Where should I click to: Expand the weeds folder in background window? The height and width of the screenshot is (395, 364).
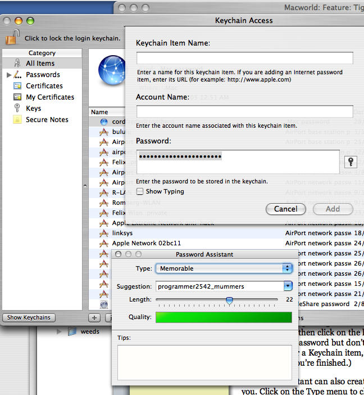point(59,331)
